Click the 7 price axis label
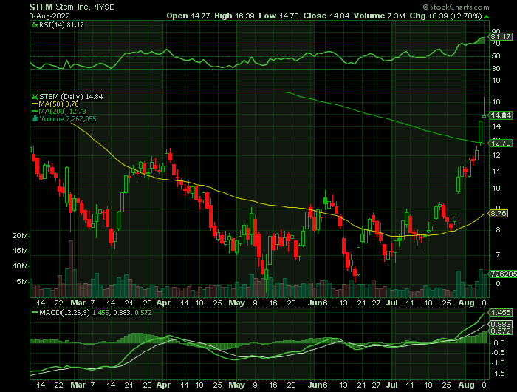The image size is (517, 392). click(498, 255)
